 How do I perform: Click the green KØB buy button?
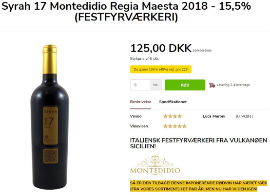click(x=185, y=85)
